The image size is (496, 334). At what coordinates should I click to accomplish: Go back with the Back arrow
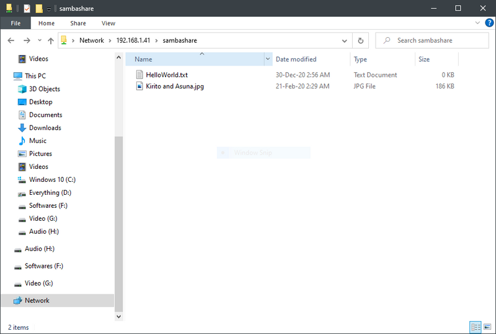coord(11,40)
